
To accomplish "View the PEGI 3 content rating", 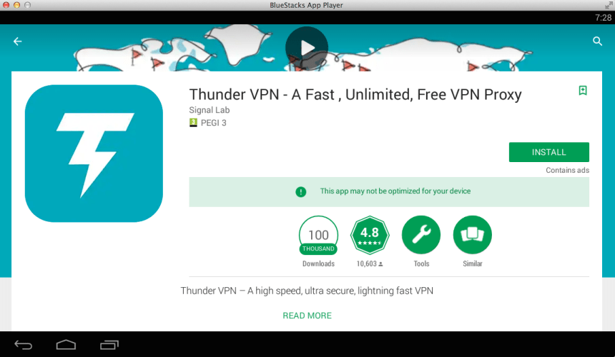I will coord(208,123).
